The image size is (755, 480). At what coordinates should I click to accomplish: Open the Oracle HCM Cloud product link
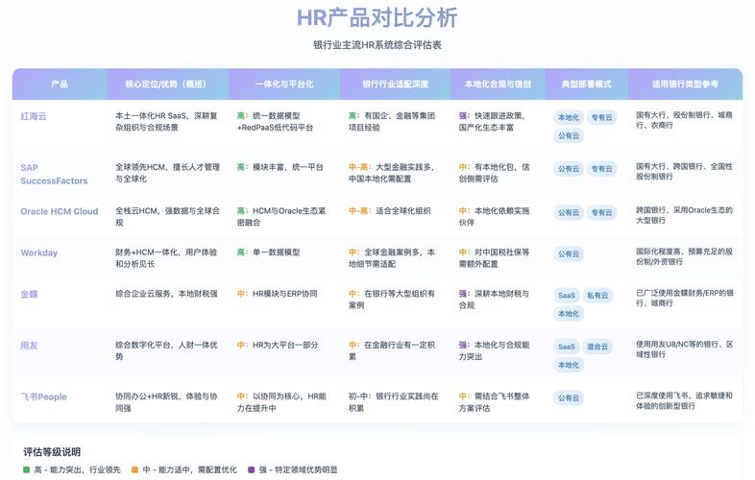click(60, 211)
